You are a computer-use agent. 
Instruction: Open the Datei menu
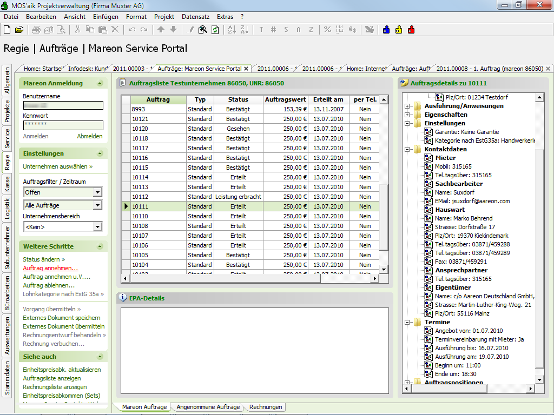click(11, 17)
